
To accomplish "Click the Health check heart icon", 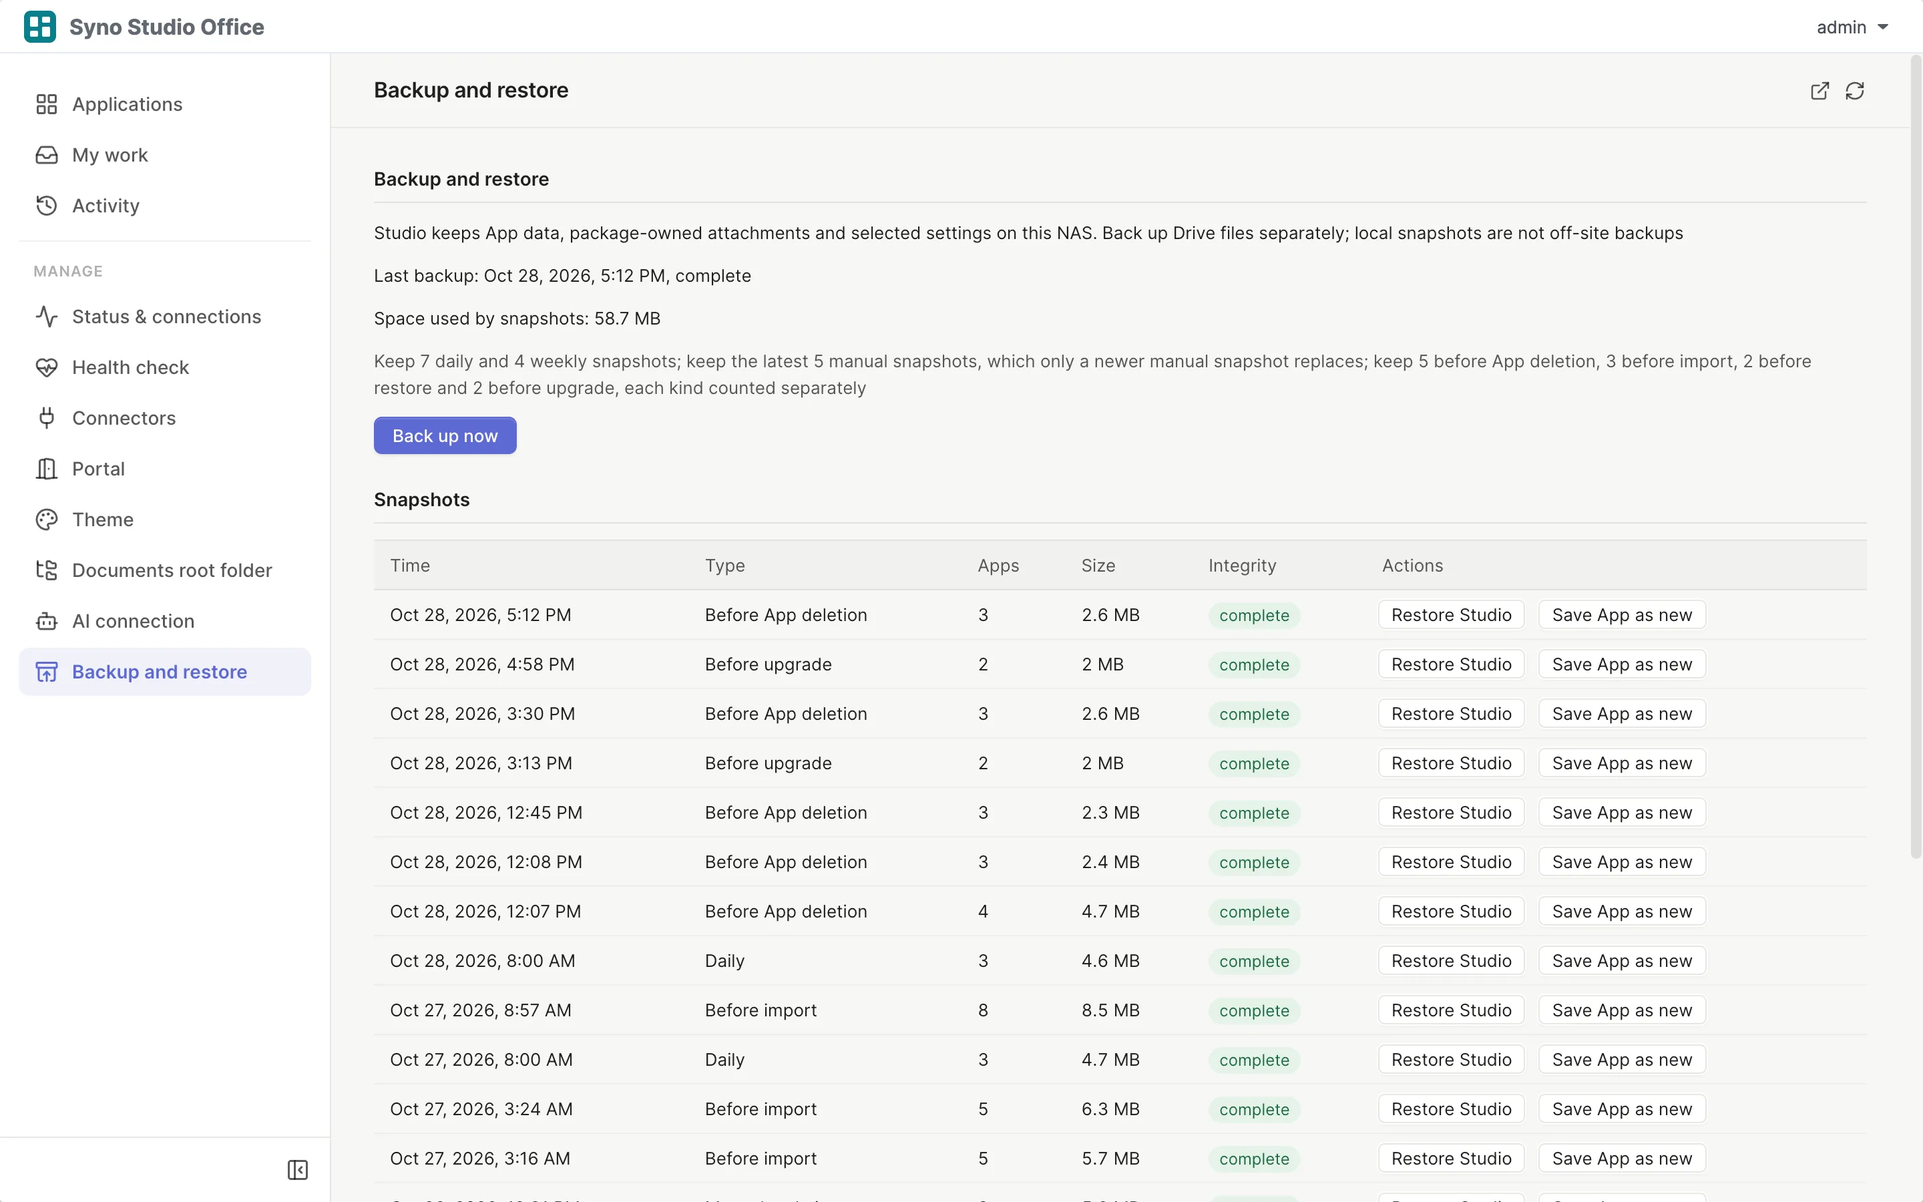I will (x=47, y=367).
